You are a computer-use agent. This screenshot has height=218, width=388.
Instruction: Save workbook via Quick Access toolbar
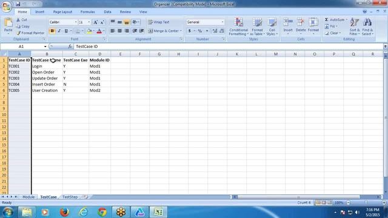point(18,4)
